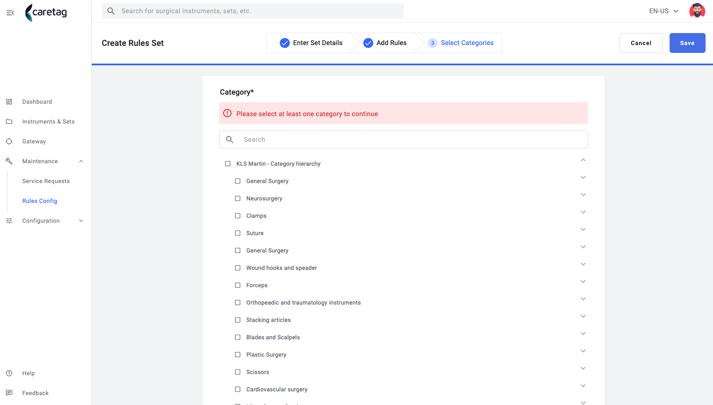The width and height of the screenshot is (713, 405).
Task: Check the Blades and Scalpels checkbox
Action: point(238,337)
